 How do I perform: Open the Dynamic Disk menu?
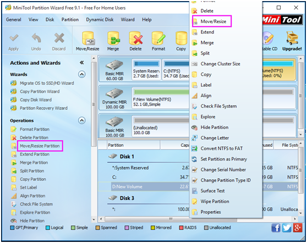tap(100, 20)
